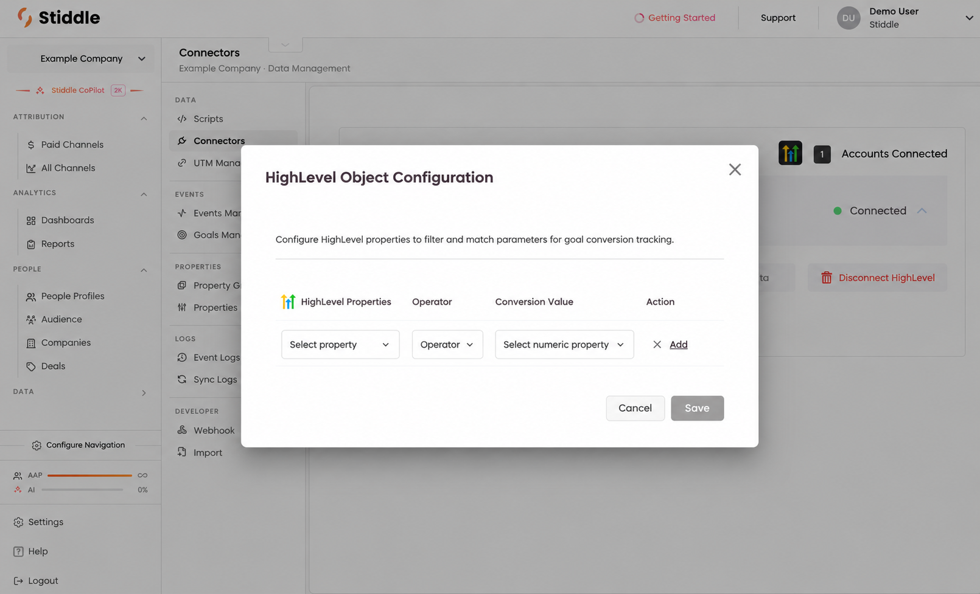Click the Import file icon
The width and height of the screenshot is (980, 594).
point(182,452)
